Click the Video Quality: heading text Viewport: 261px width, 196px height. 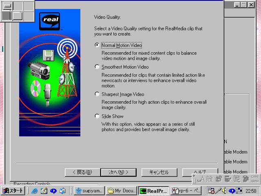tap(107, 17)
